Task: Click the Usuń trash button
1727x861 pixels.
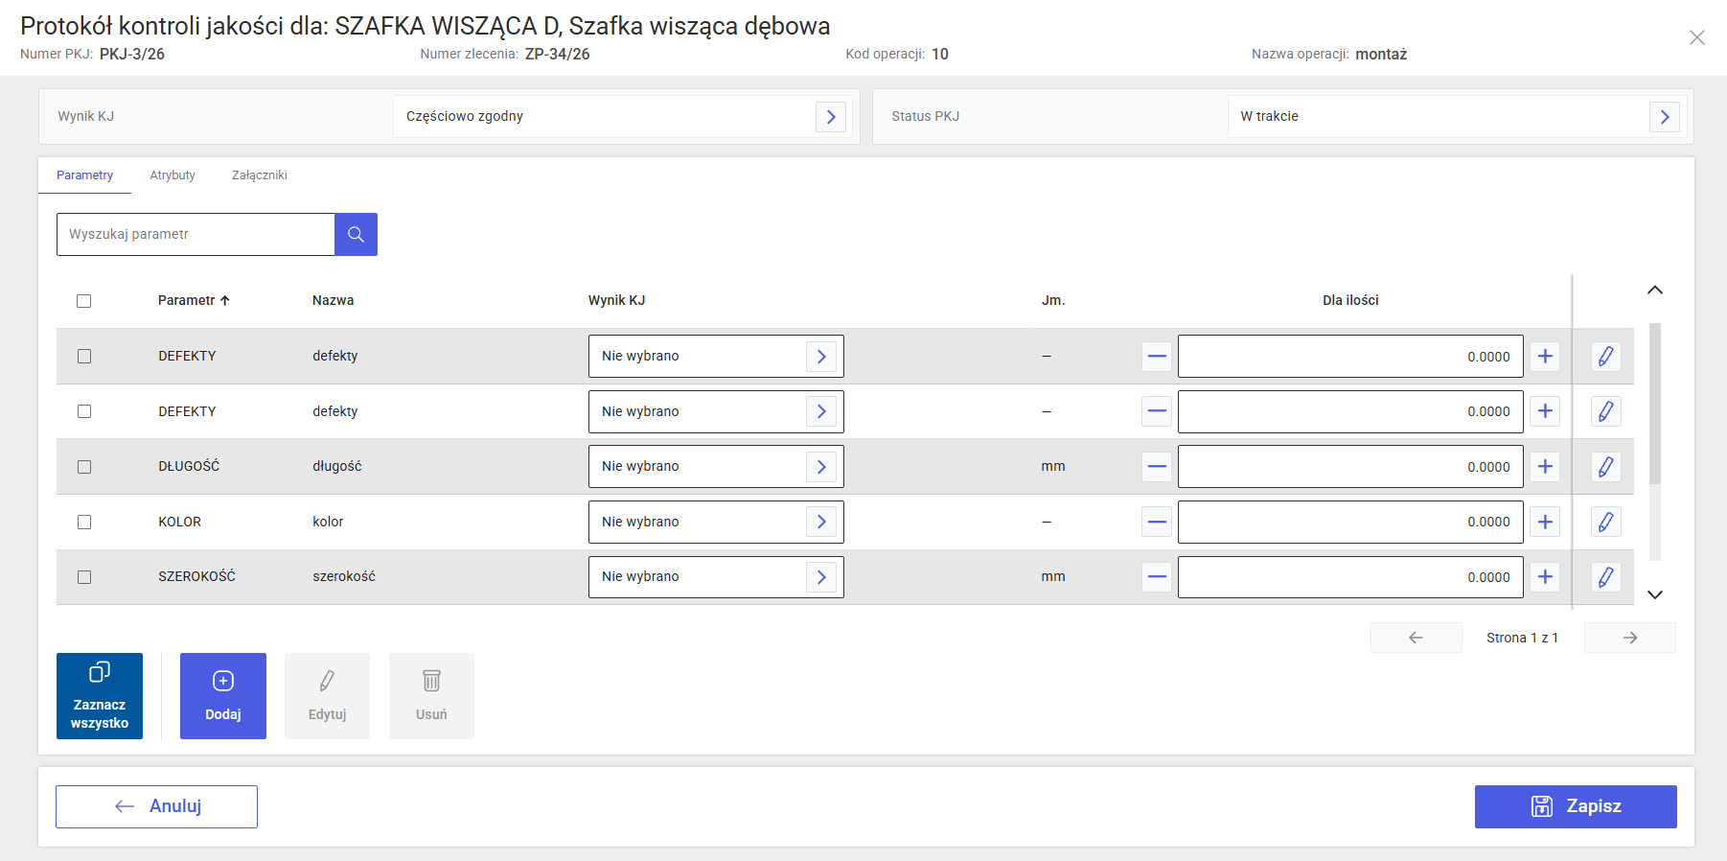Action: point(431,696)
